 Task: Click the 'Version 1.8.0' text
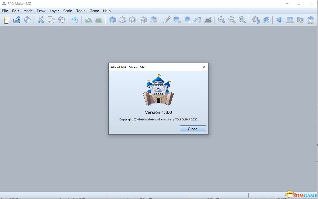tap(158, 112)
